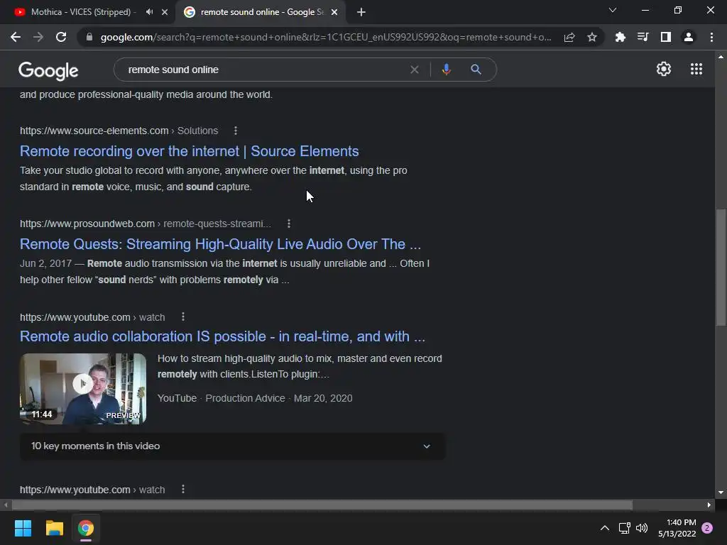Mute the Mothica YouTube tab audio
This screenshot has width=727, height=545.
pyautogui.click(x=149, y=12)
